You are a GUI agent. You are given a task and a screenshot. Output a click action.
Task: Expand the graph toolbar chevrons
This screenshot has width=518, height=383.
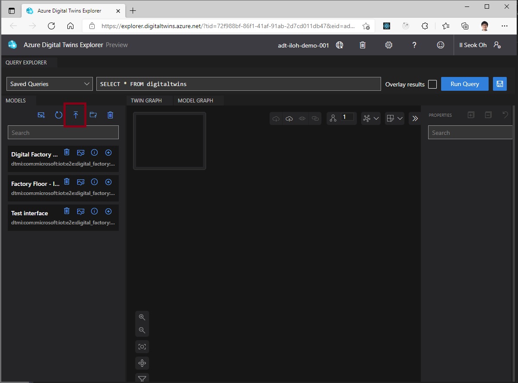pos(415,118)
